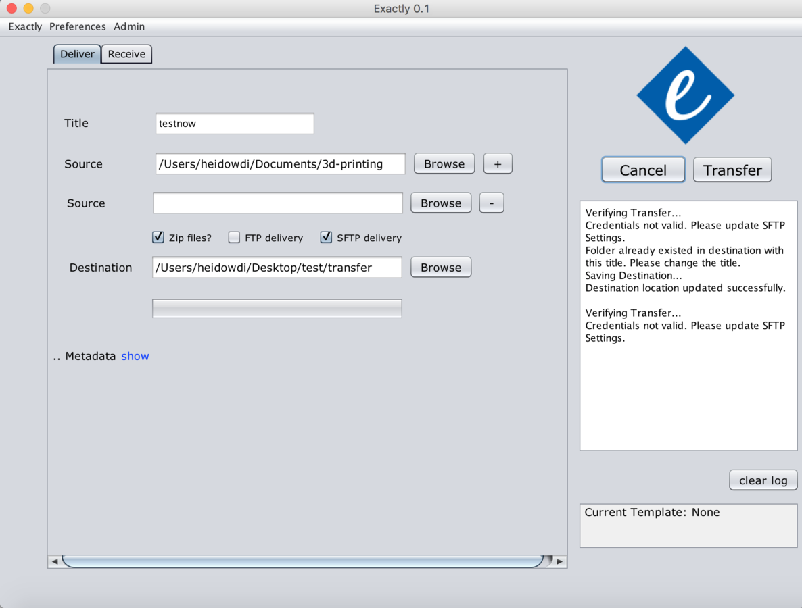Remove second source with minus button
The image size is (802, 608).
492,203
